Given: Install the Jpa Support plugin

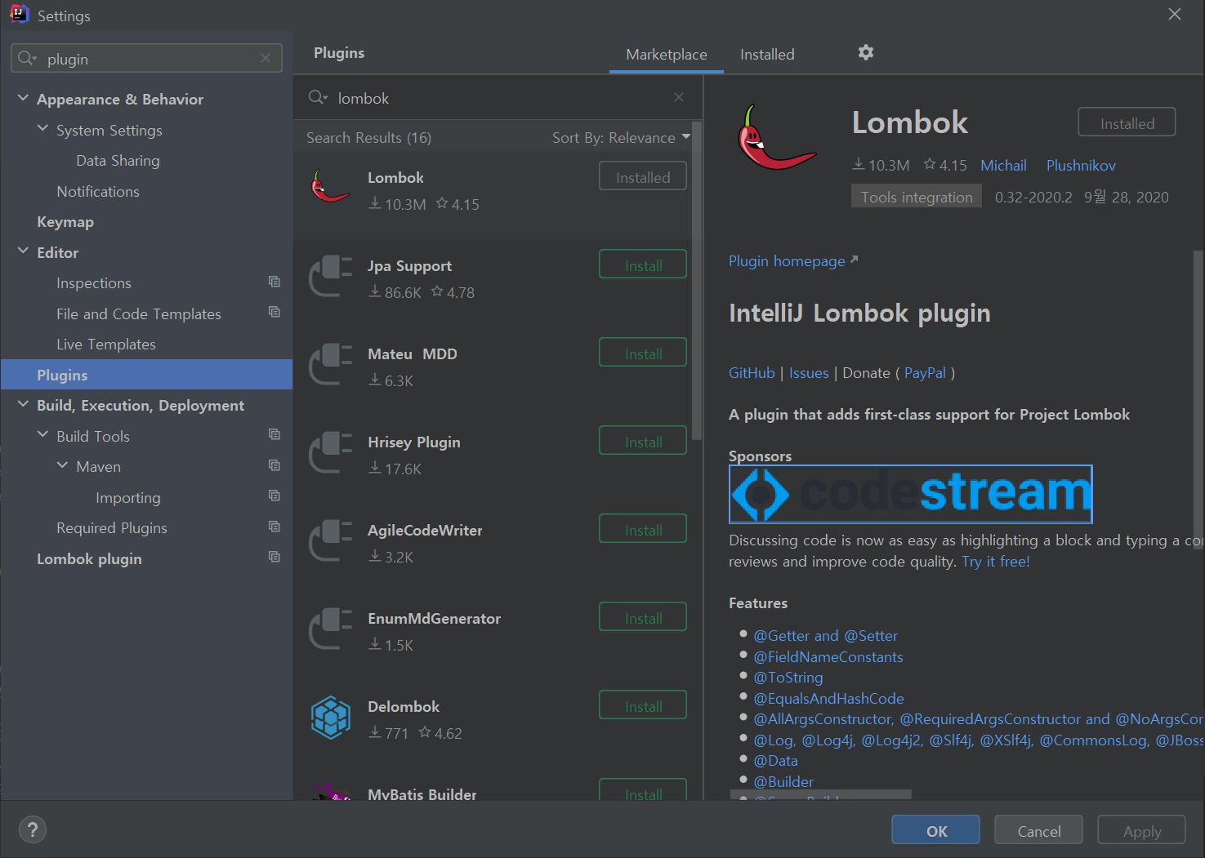Looking at the screenshot, I should tap(643, 265).
